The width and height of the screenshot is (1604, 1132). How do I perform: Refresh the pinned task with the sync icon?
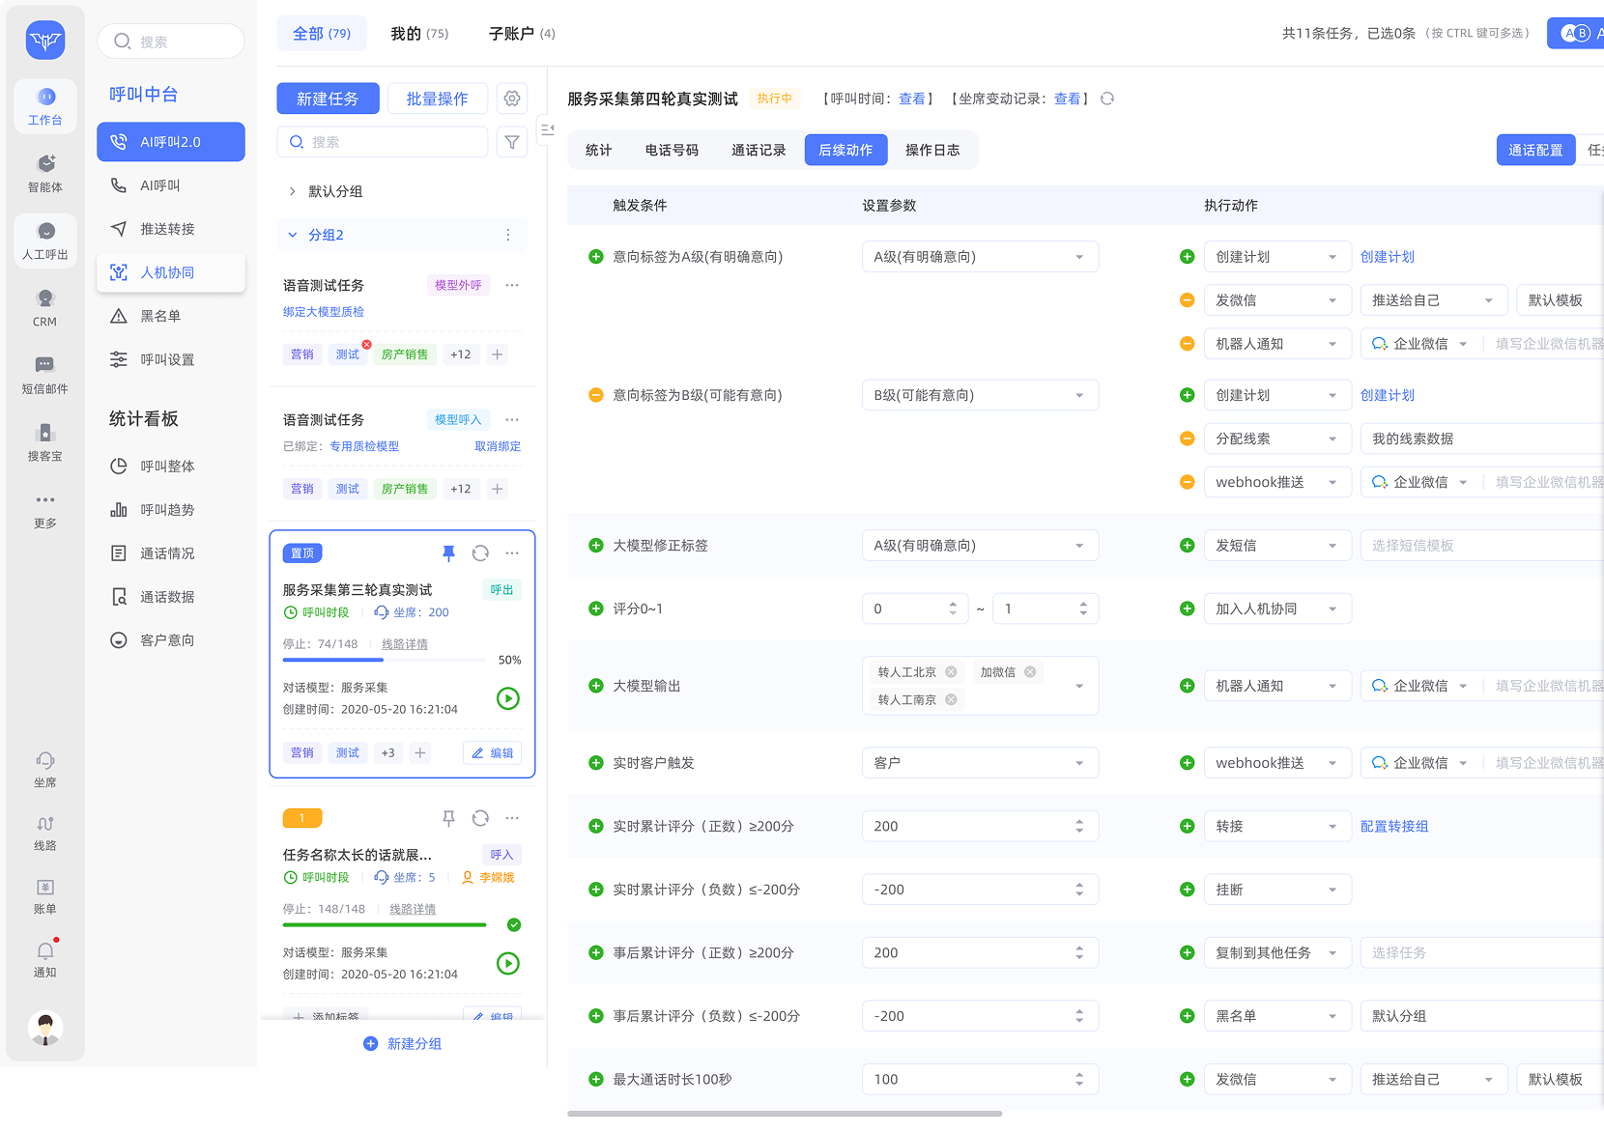(480, 552)
